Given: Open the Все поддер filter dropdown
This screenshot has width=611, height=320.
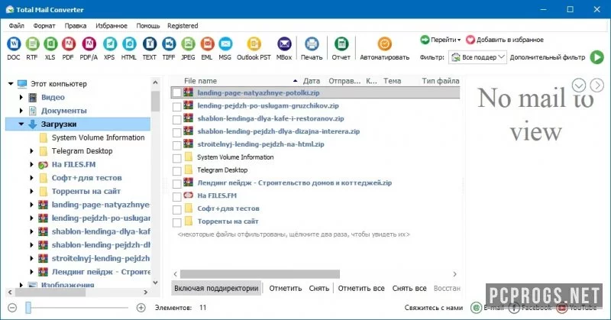Looking at the screenshot, I should coord(478,57).
